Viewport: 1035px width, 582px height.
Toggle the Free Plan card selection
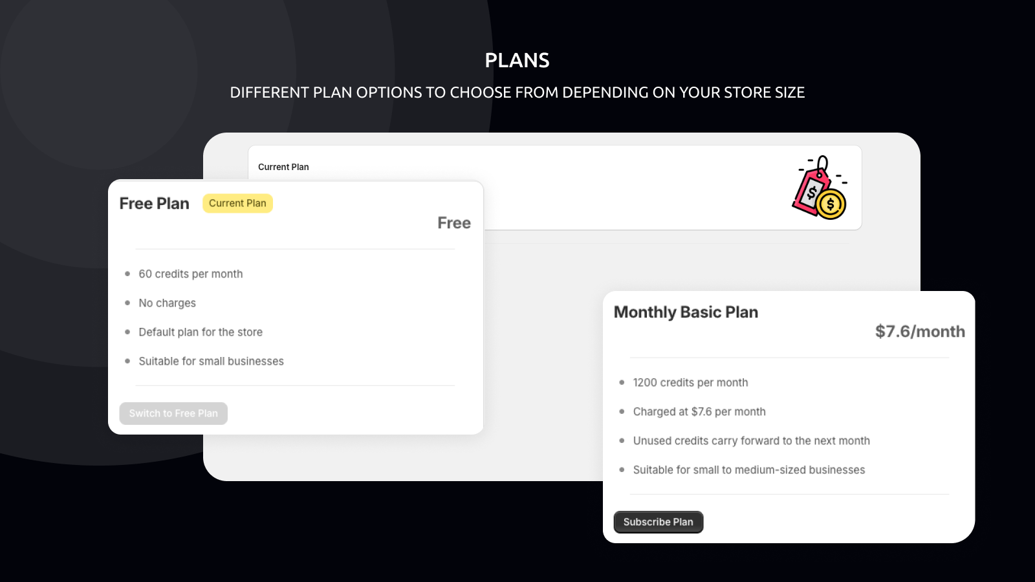[x=296, y=307]
